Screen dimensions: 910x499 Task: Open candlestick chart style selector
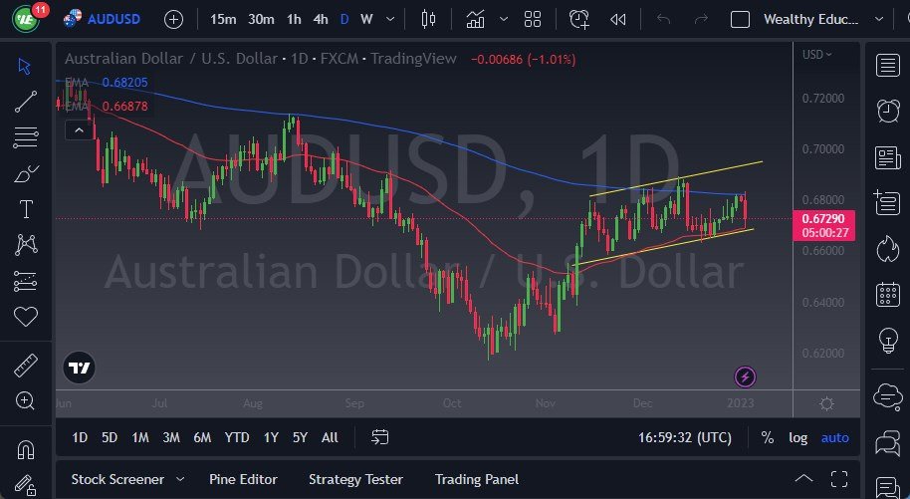428,20
